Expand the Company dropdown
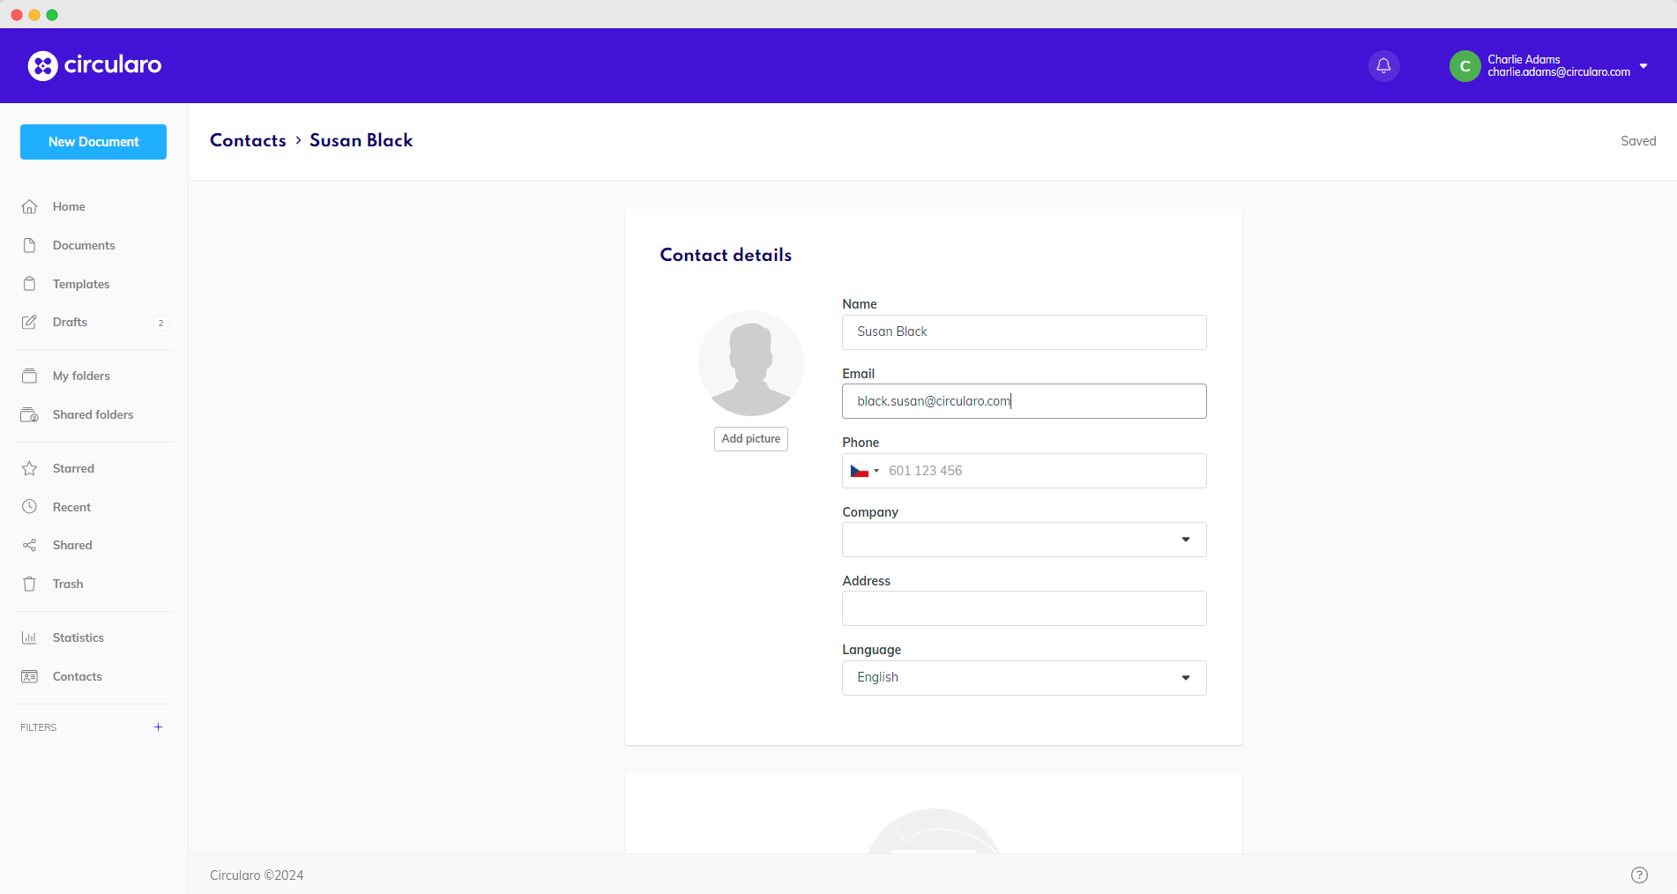Image resolution: width=1677 pixels, height=894 pixels. (x=1185, y=539)
